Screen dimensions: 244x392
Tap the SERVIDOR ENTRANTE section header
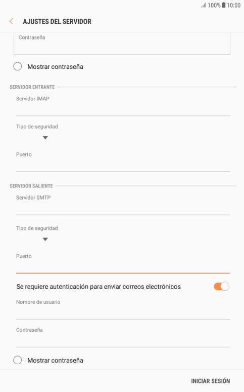(x=32, y=87)
